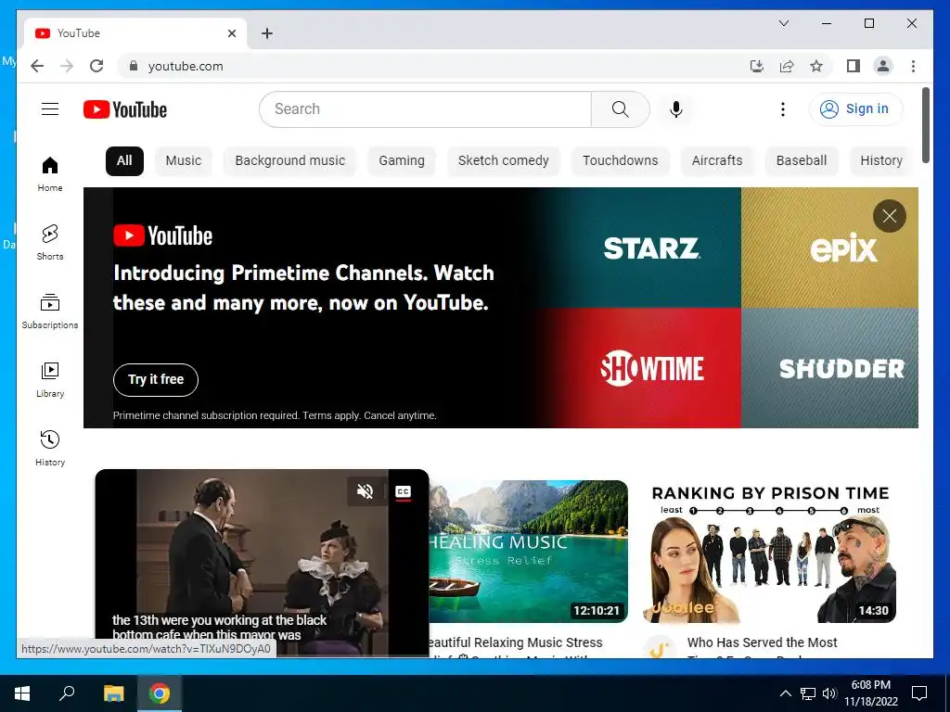Open Library in the sidebar
This screenshot has width=950, height=712.
pos(50,379)
